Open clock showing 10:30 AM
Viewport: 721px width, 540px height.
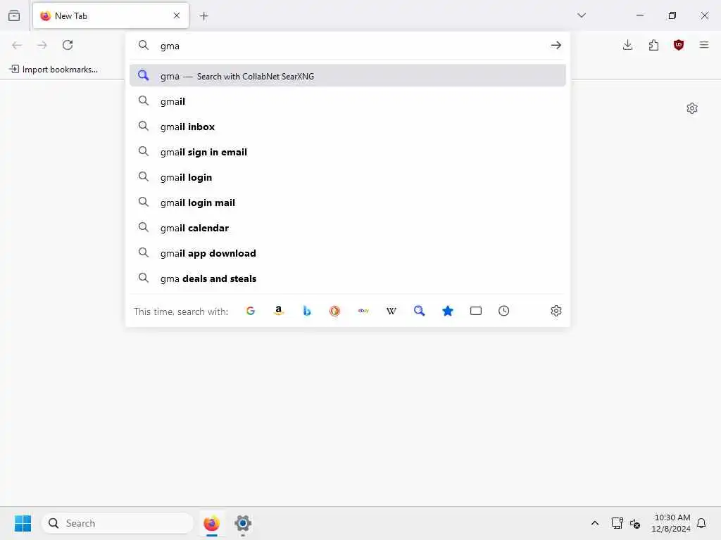click(671, 523)
